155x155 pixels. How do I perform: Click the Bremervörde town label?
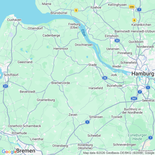pos(61,83)
